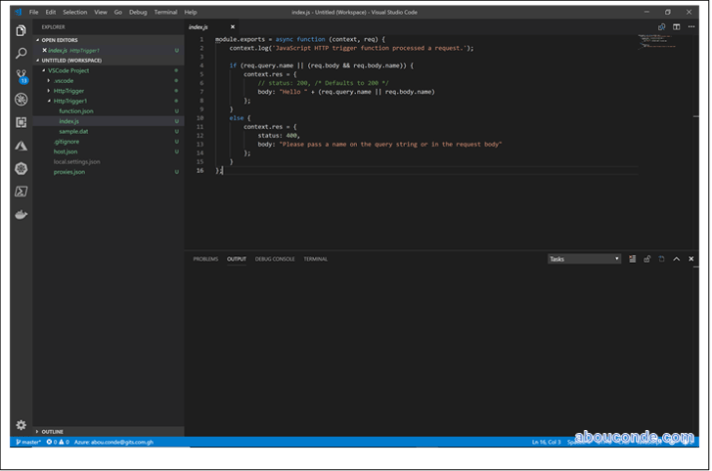Open the Search view in activity bar
The height and width of the screenshot is (471, 712).
pos(21,53)
